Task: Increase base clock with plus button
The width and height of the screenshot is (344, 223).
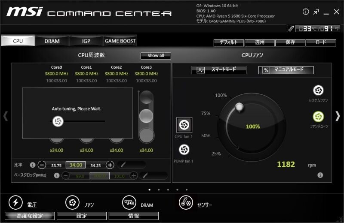Action: tap(134, 175)
